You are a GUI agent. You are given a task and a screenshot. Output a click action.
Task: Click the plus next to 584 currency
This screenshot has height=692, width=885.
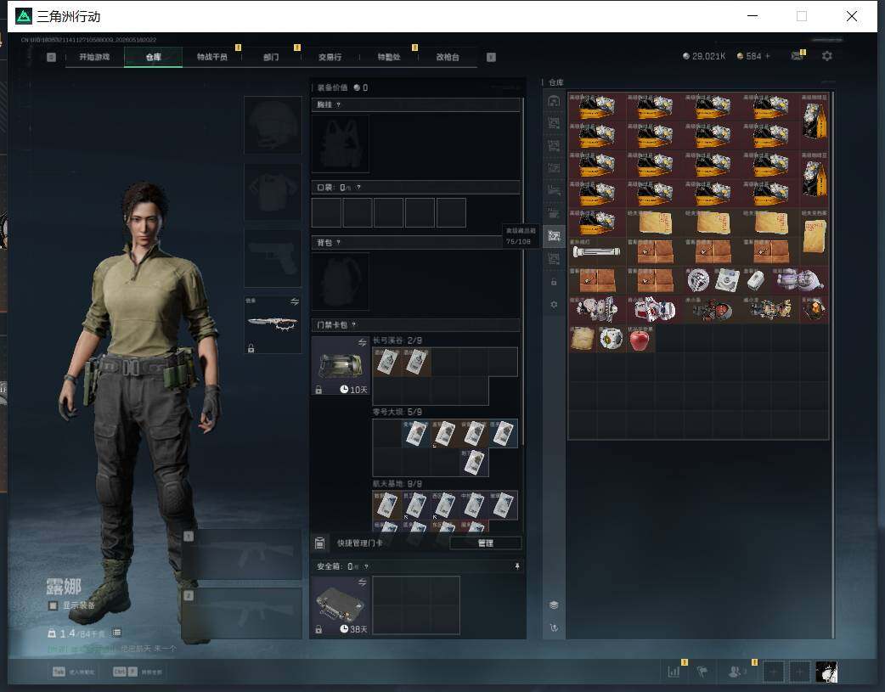[768, 56]
